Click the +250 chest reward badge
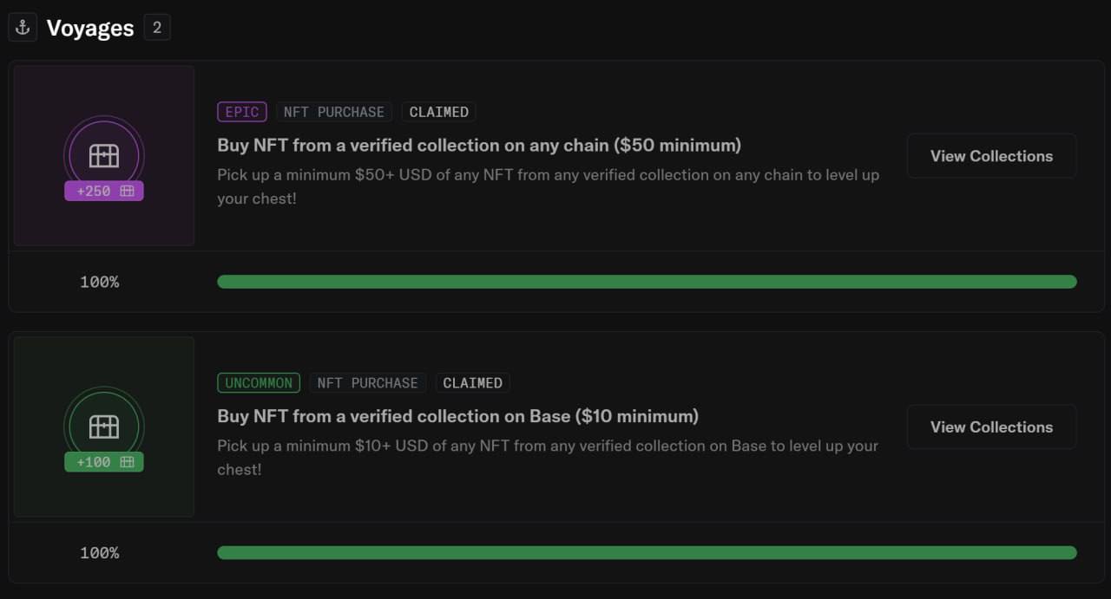 [104, 191]
